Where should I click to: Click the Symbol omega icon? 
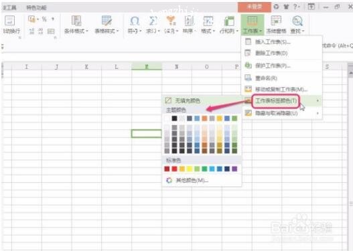(135, 21)
